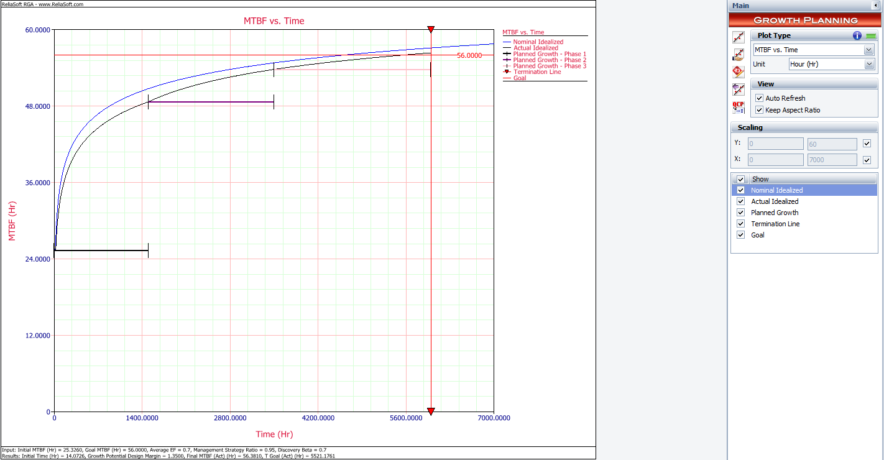Image resolution: width=884 pixels, height=460 pixels.
Task: Click the X axis maximum field showing 7000
Action: (832, 160)
